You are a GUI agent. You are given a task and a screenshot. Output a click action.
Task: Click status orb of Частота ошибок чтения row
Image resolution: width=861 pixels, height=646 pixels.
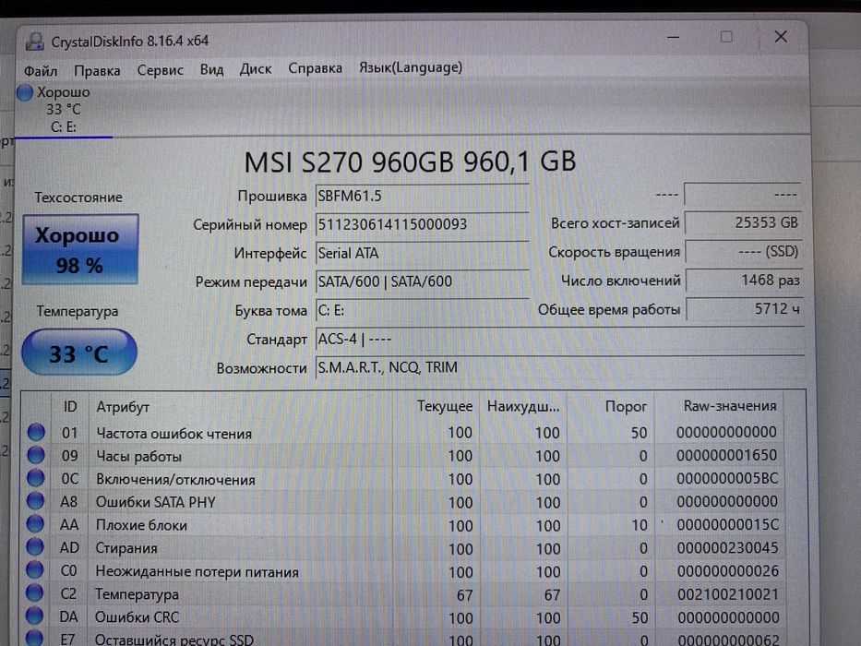[36, 432]
